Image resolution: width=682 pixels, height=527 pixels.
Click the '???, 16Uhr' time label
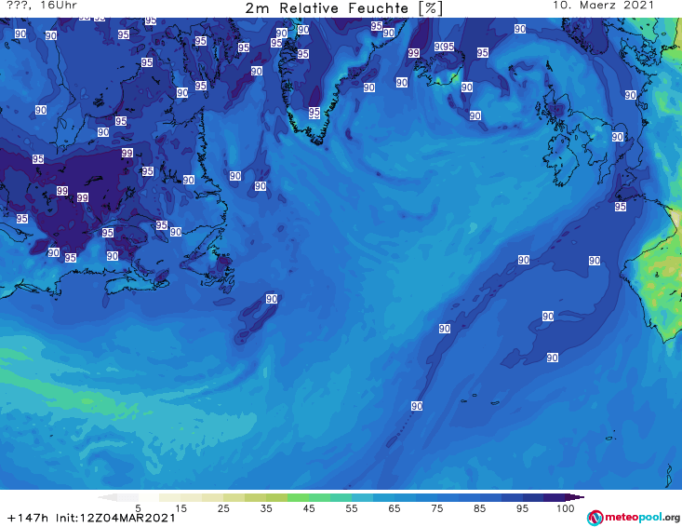[42, 6]
